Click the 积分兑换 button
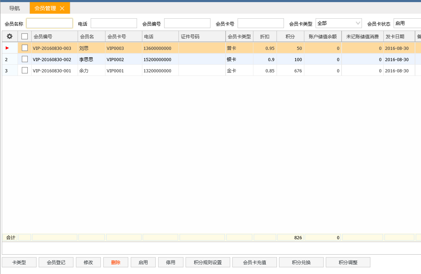Screen dimensions: 421x274 pos(301,262)
